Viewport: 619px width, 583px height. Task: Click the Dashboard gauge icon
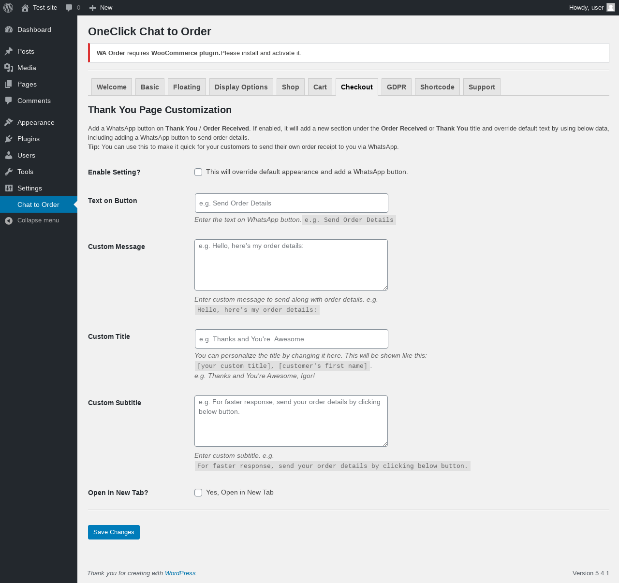[9, 29]
